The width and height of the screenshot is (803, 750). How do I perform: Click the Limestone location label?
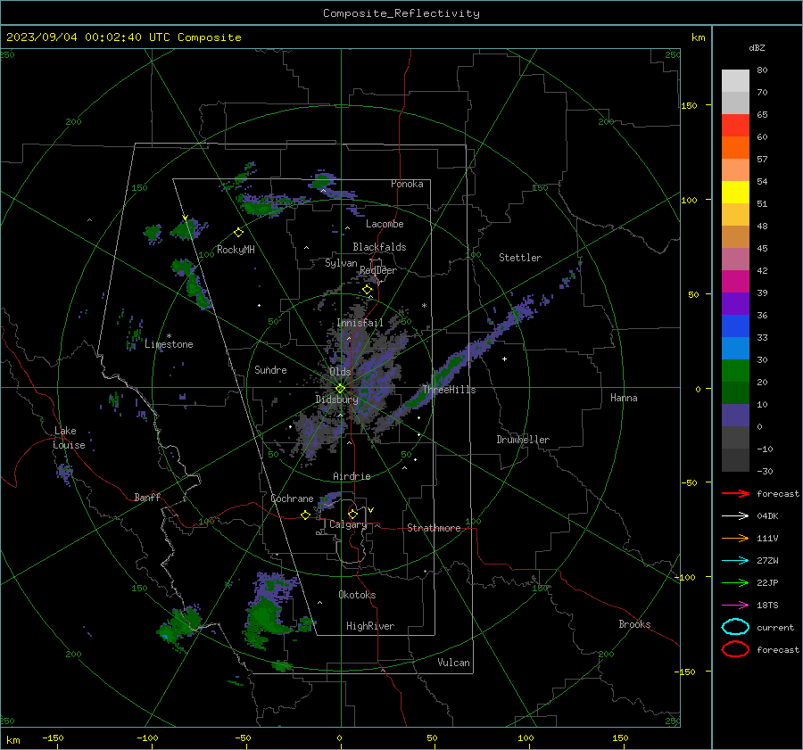[x=169, y=344]
